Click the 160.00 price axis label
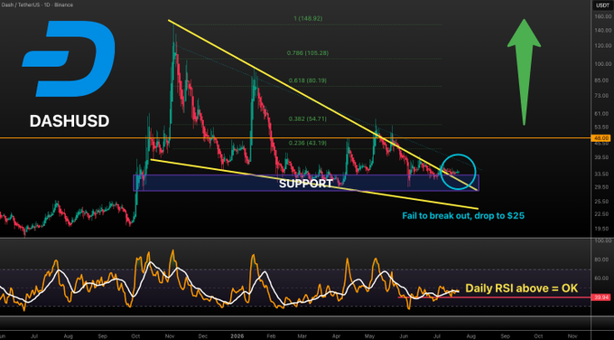Image resolution: width=614 pixels, height=340 pixels. [x=602, y=16]
